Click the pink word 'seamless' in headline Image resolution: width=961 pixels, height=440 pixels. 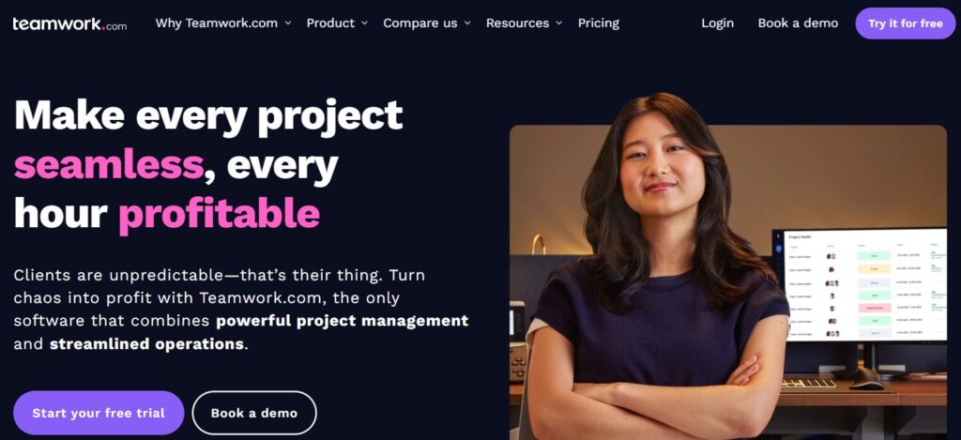click(x=109, y=163)
